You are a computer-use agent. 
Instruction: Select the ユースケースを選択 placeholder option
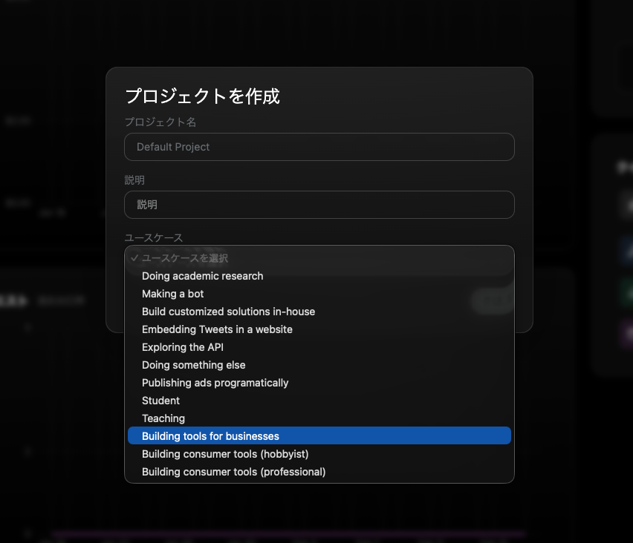click(185, 258)
